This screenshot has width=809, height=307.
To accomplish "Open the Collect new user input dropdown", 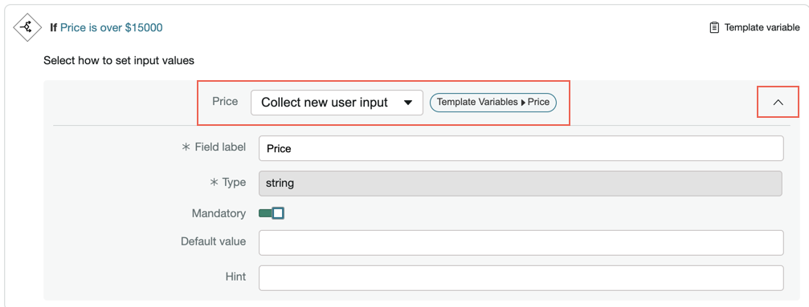I will [337, 103].
